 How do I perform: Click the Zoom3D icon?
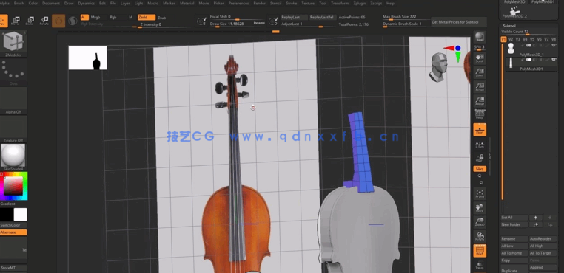coord(480,221)
